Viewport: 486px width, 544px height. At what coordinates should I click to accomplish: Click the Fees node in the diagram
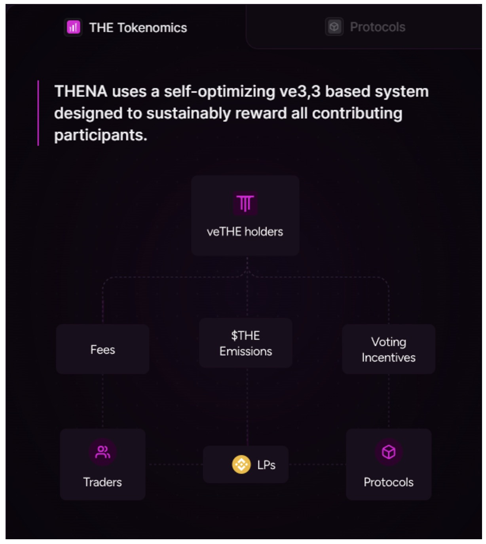coord(103,349)
